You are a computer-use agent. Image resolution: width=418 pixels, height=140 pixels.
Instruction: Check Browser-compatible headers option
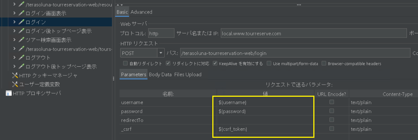324,64
